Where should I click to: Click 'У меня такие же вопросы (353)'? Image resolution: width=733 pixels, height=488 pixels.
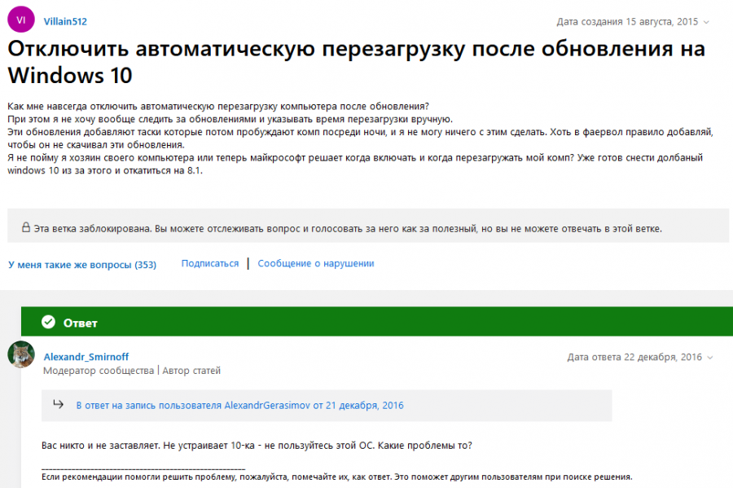click(82, 265)
